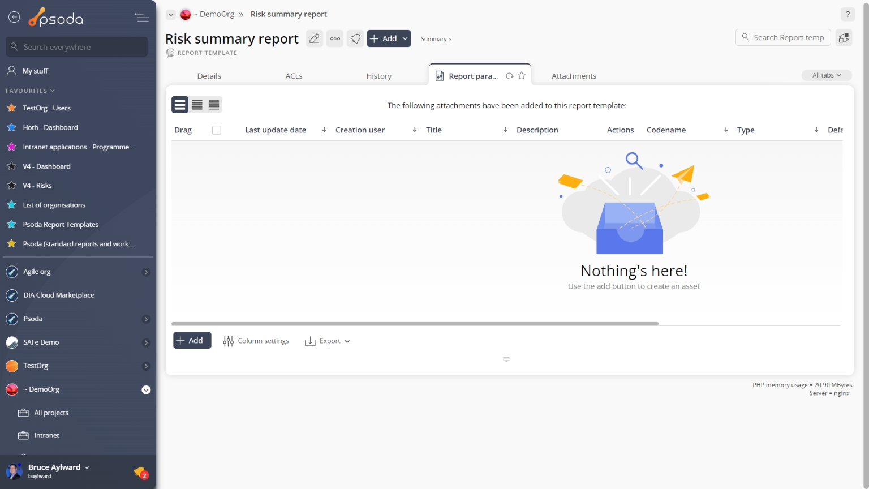Open V4 - Risks favourite
This screenshot has width=869, height=489.
point(37,186)
